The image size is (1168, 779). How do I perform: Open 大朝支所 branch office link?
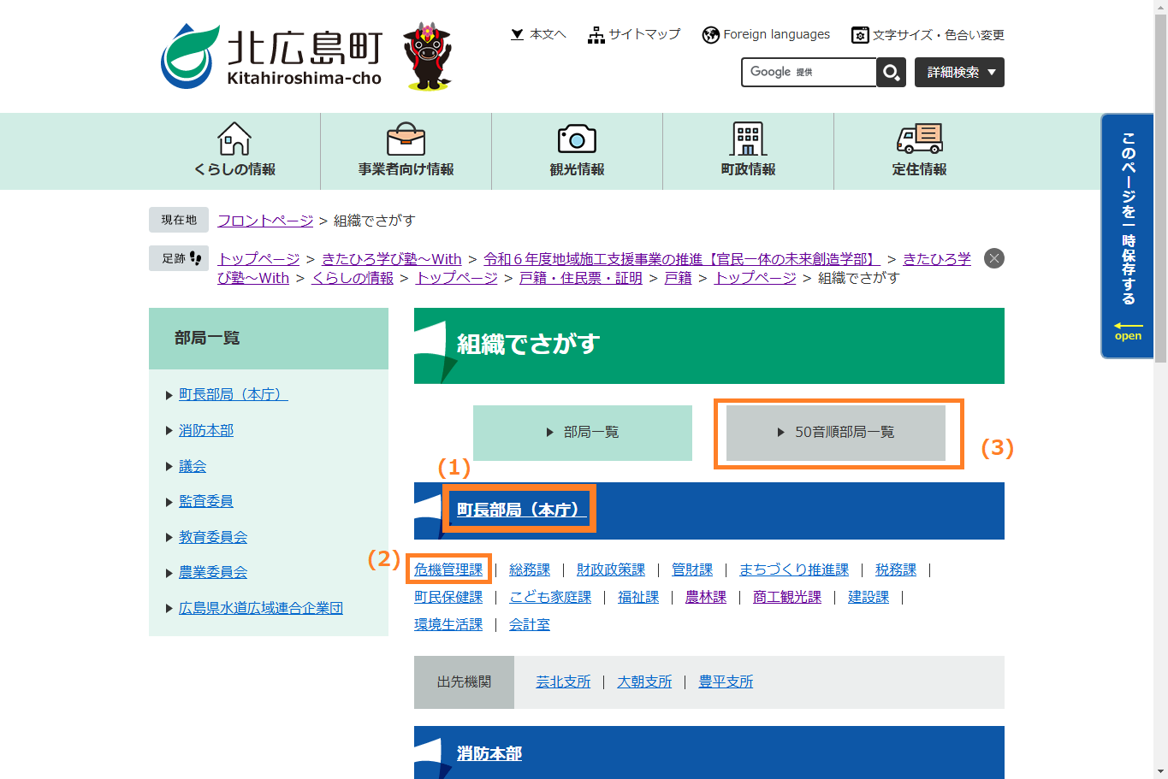coord(644,682)
